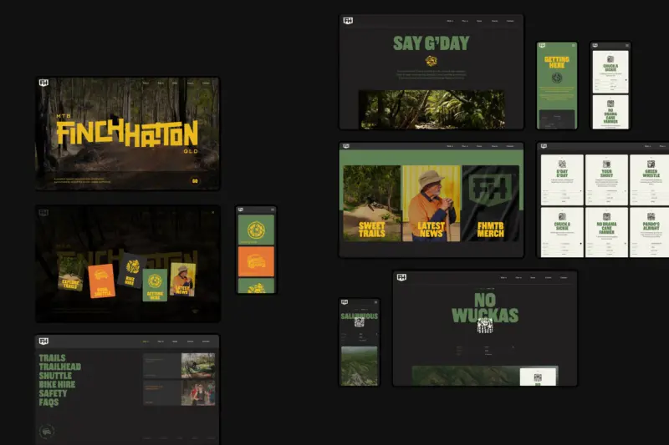Tap the SALUBRIOUS heading on mobile screen
Viewport: 669px width, 445px height.
tap(360, 316)
